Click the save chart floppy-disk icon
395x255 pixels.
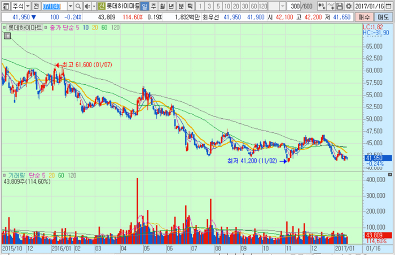(339, 6)
